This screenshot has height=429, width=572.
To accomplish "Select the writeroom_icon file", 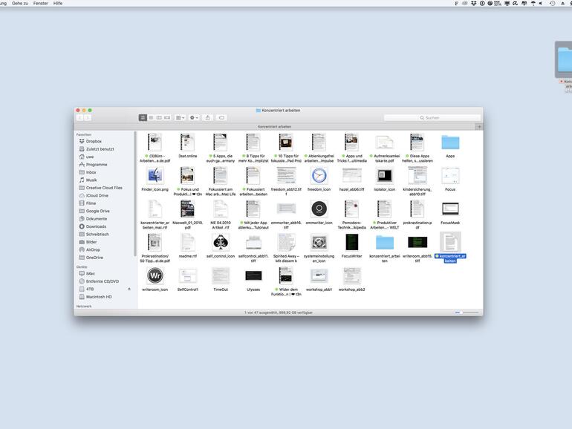I will 155,276.
